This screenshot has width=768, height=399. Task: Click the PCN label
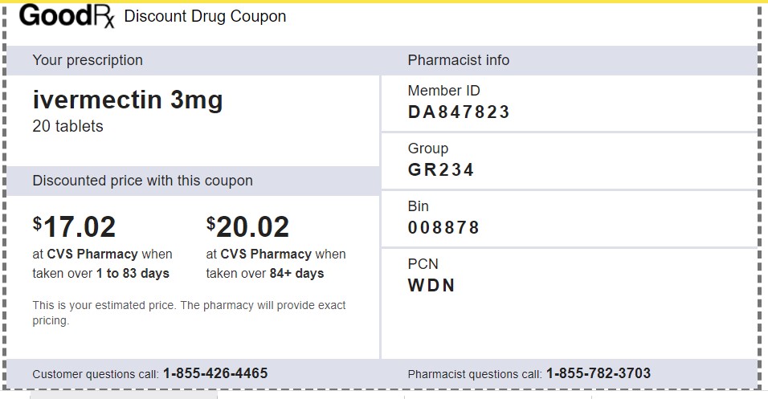point(423,264)
